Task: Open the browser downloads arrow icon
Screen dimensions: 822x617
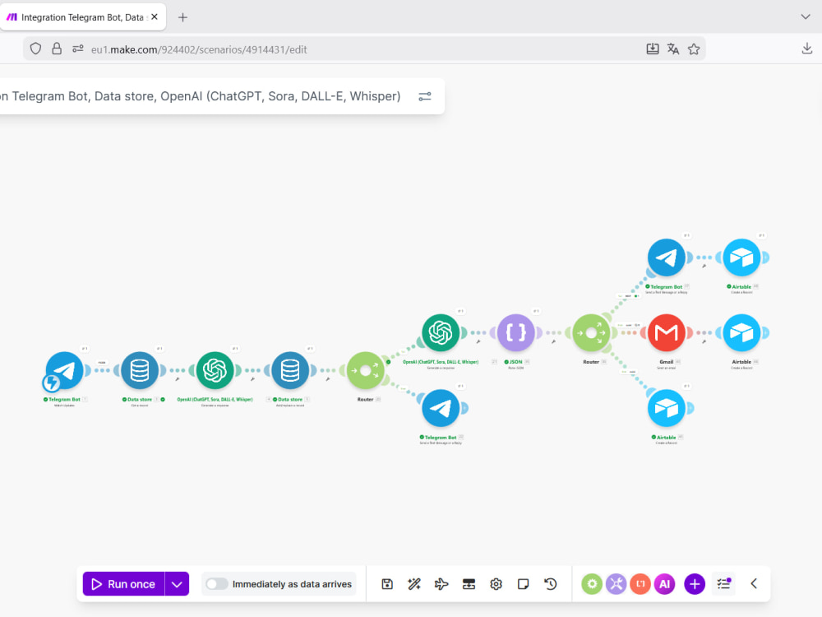Action: [x=807, y=49]
